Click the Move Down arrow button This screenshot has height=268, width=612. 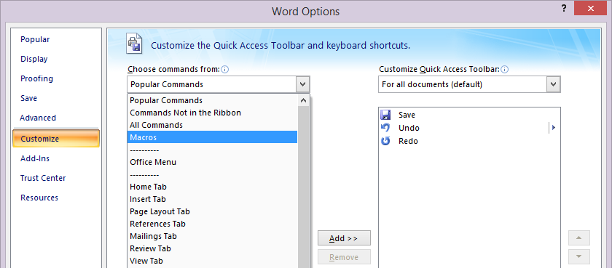pos(579,256)
